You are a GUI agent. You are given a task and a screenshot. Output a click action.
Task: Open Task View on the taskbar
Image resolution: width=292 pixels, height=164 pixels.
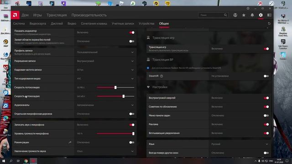click(x=18, y=161)
